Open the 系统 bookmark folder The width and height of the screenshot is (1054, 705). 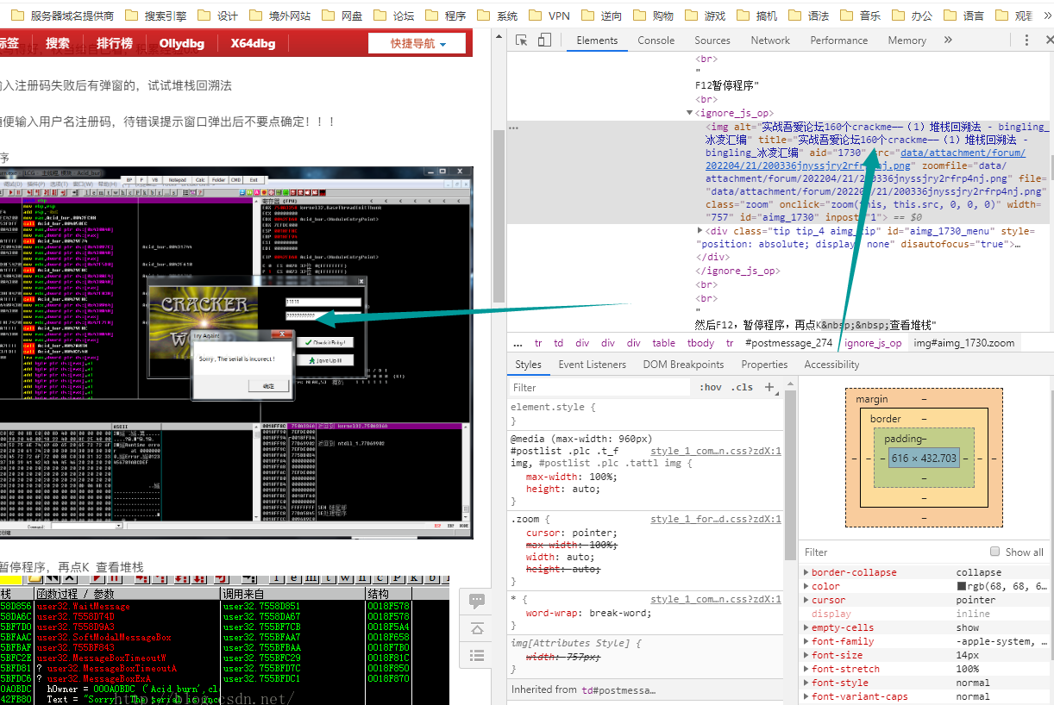(x=498, y=16)
